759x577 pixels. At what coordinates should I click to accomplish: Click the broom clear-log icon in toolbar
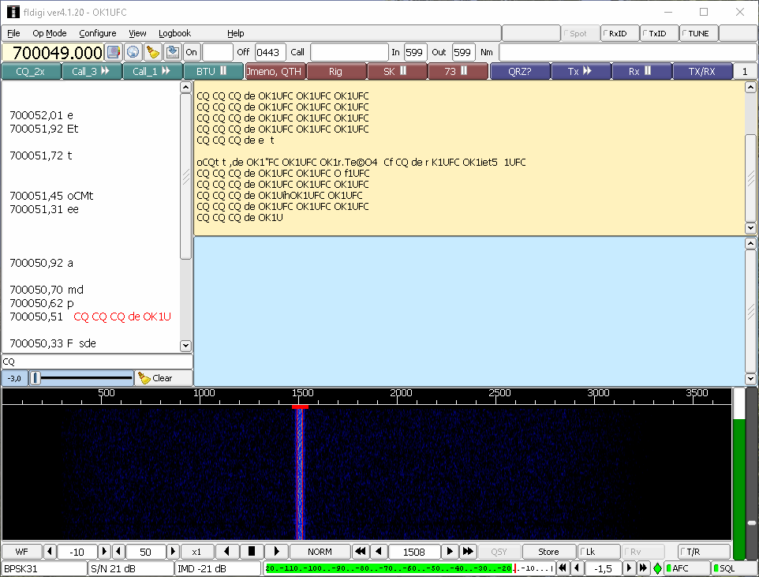[x=153, y=52]
